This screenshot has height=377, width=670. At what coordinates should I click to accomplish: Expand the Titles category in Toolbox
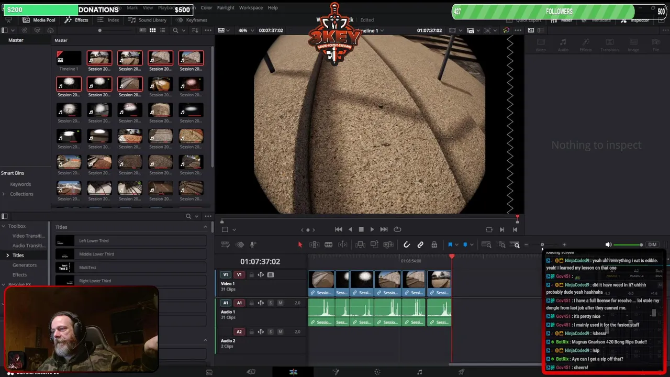point(7,255)
